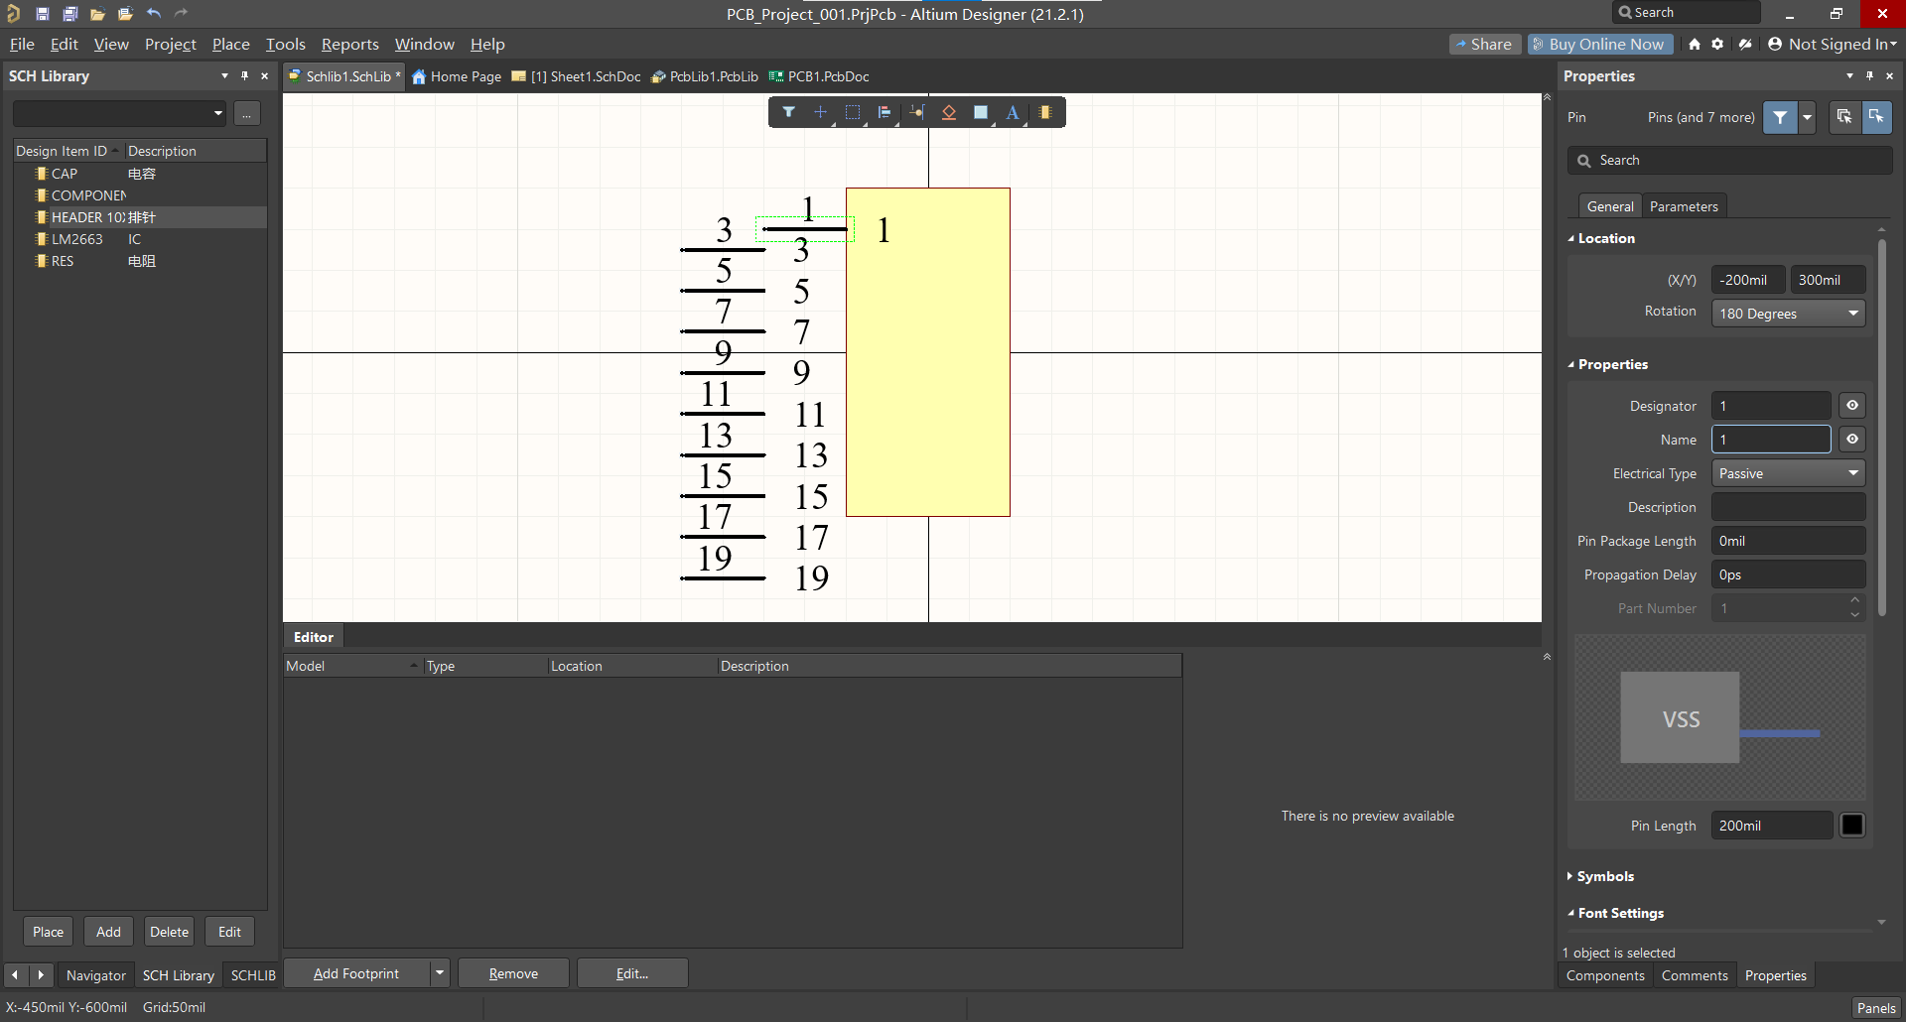Expand the Symbols section
The height and width of the screenshot is (1022, 1906).
pos(1570,876)
